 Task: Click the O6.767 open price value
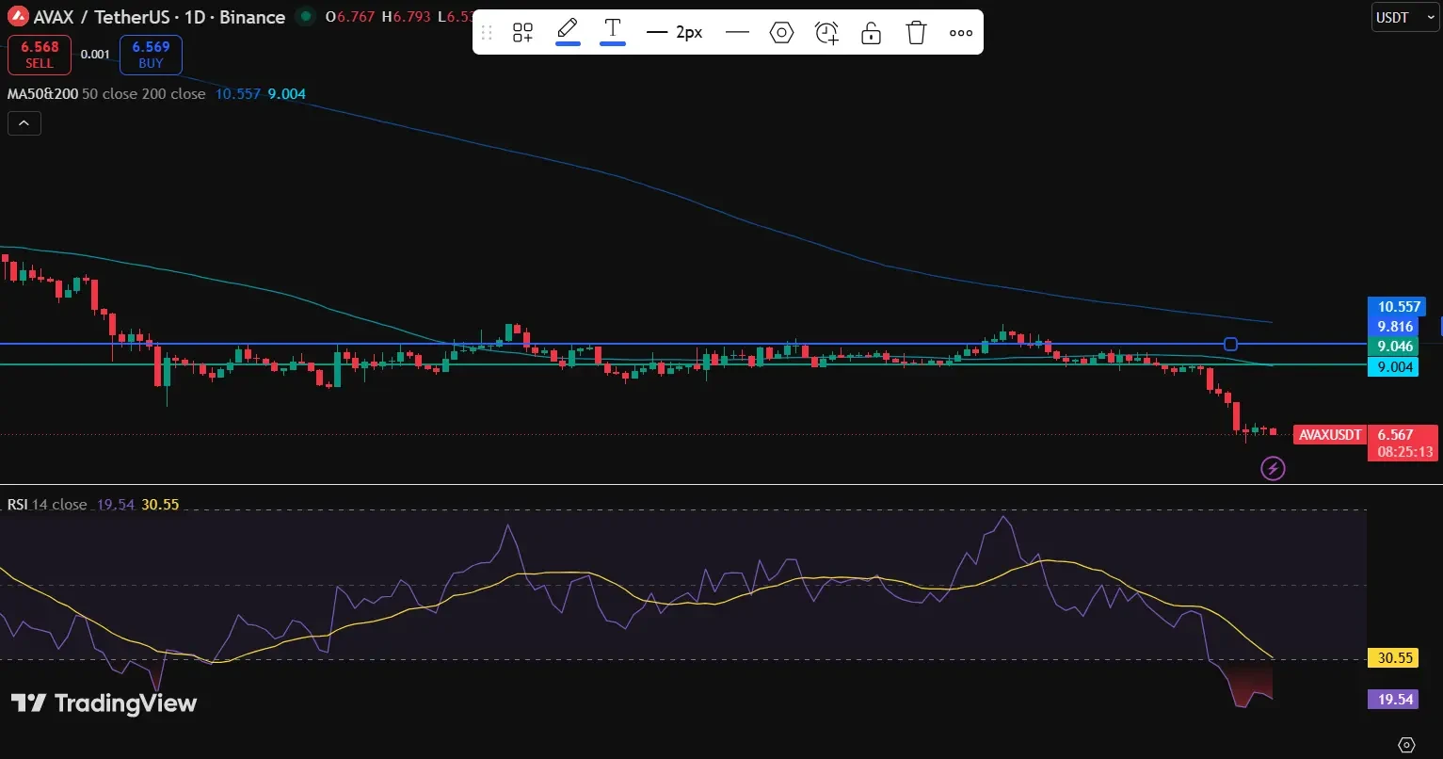click(x=348, y=17)
